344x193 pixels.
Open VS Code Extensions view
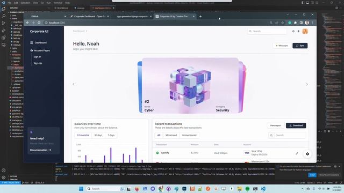pyautogui.click(x=4, y=38)
